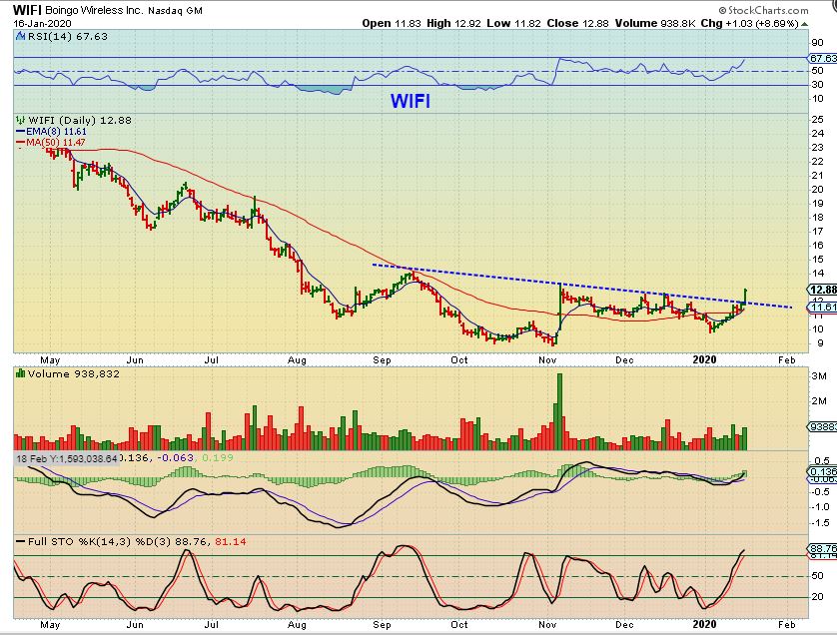This screenshot has height=635, width=837.
Task: Click the Full STO legend line marker
Action: tap(20, 541)
